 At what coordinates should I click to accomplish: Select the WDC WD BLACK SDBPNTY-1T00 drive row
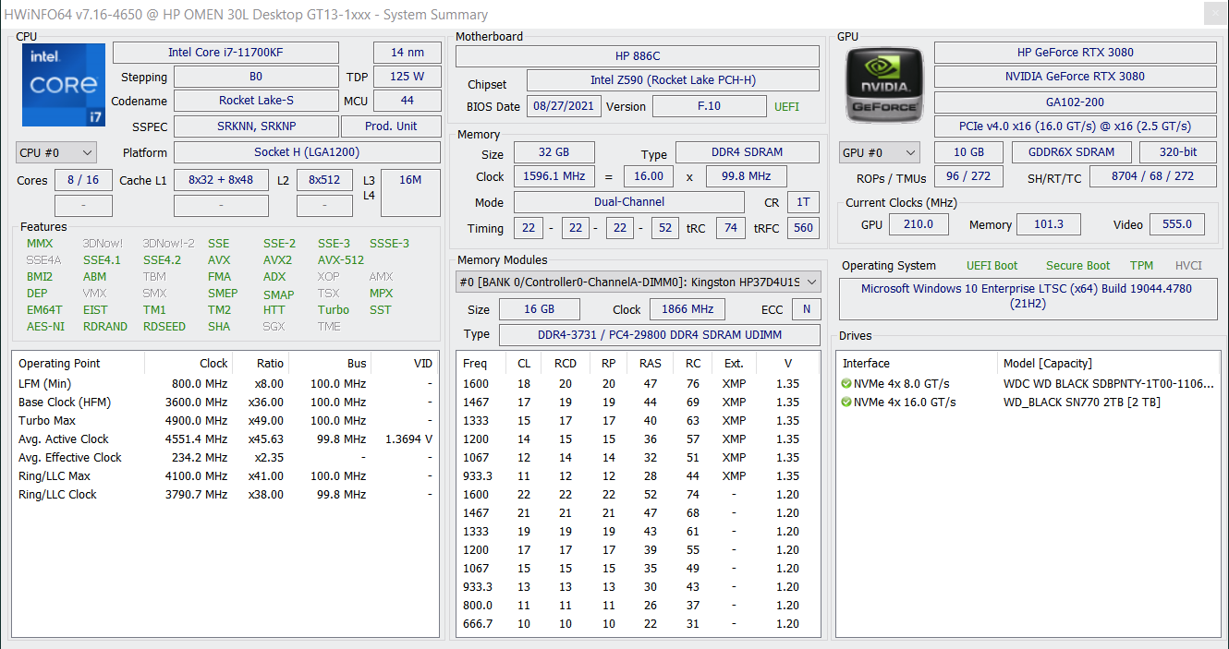(x=1028, y=383)
